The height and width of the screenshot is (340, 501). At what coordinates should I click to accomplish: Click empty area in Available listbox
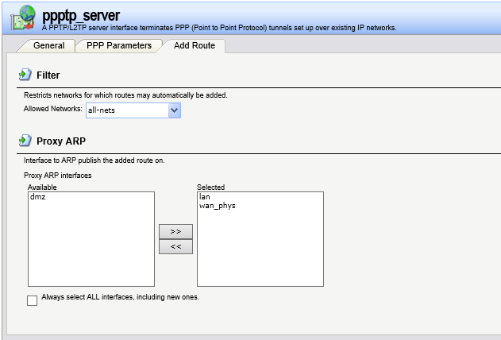(x=91, y=246)
